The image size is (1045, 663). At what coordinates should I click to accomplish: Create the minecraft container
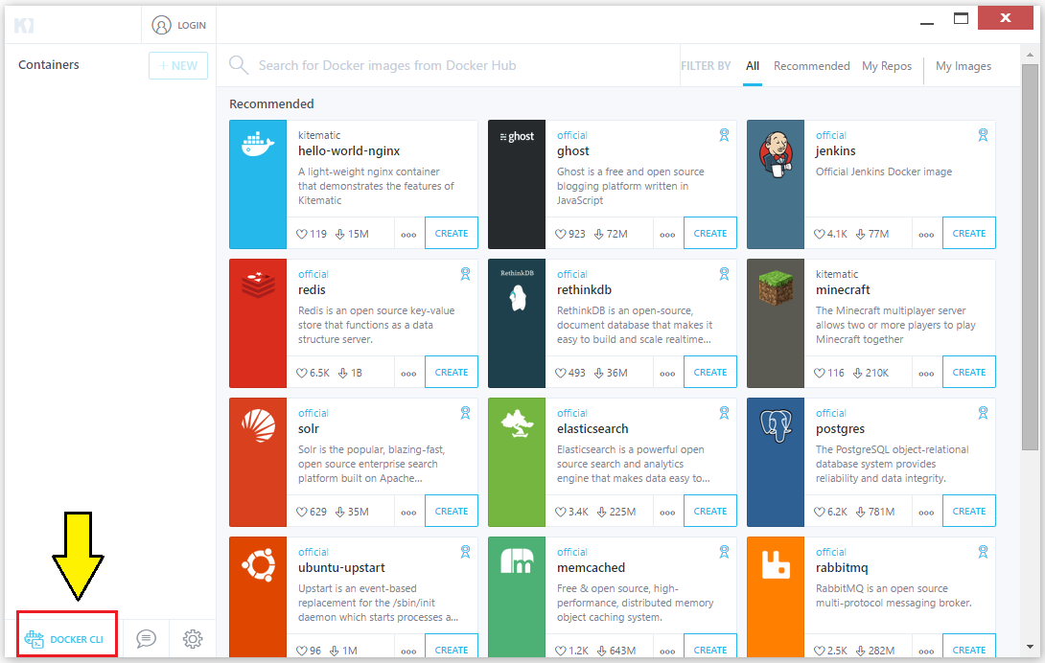(969, 373)
